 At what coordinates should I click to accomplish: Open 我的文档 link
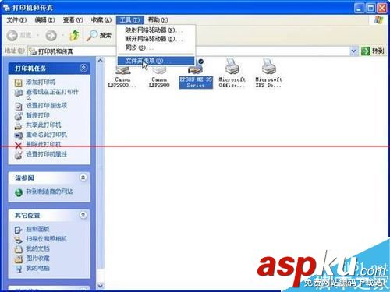pos(37,248)
